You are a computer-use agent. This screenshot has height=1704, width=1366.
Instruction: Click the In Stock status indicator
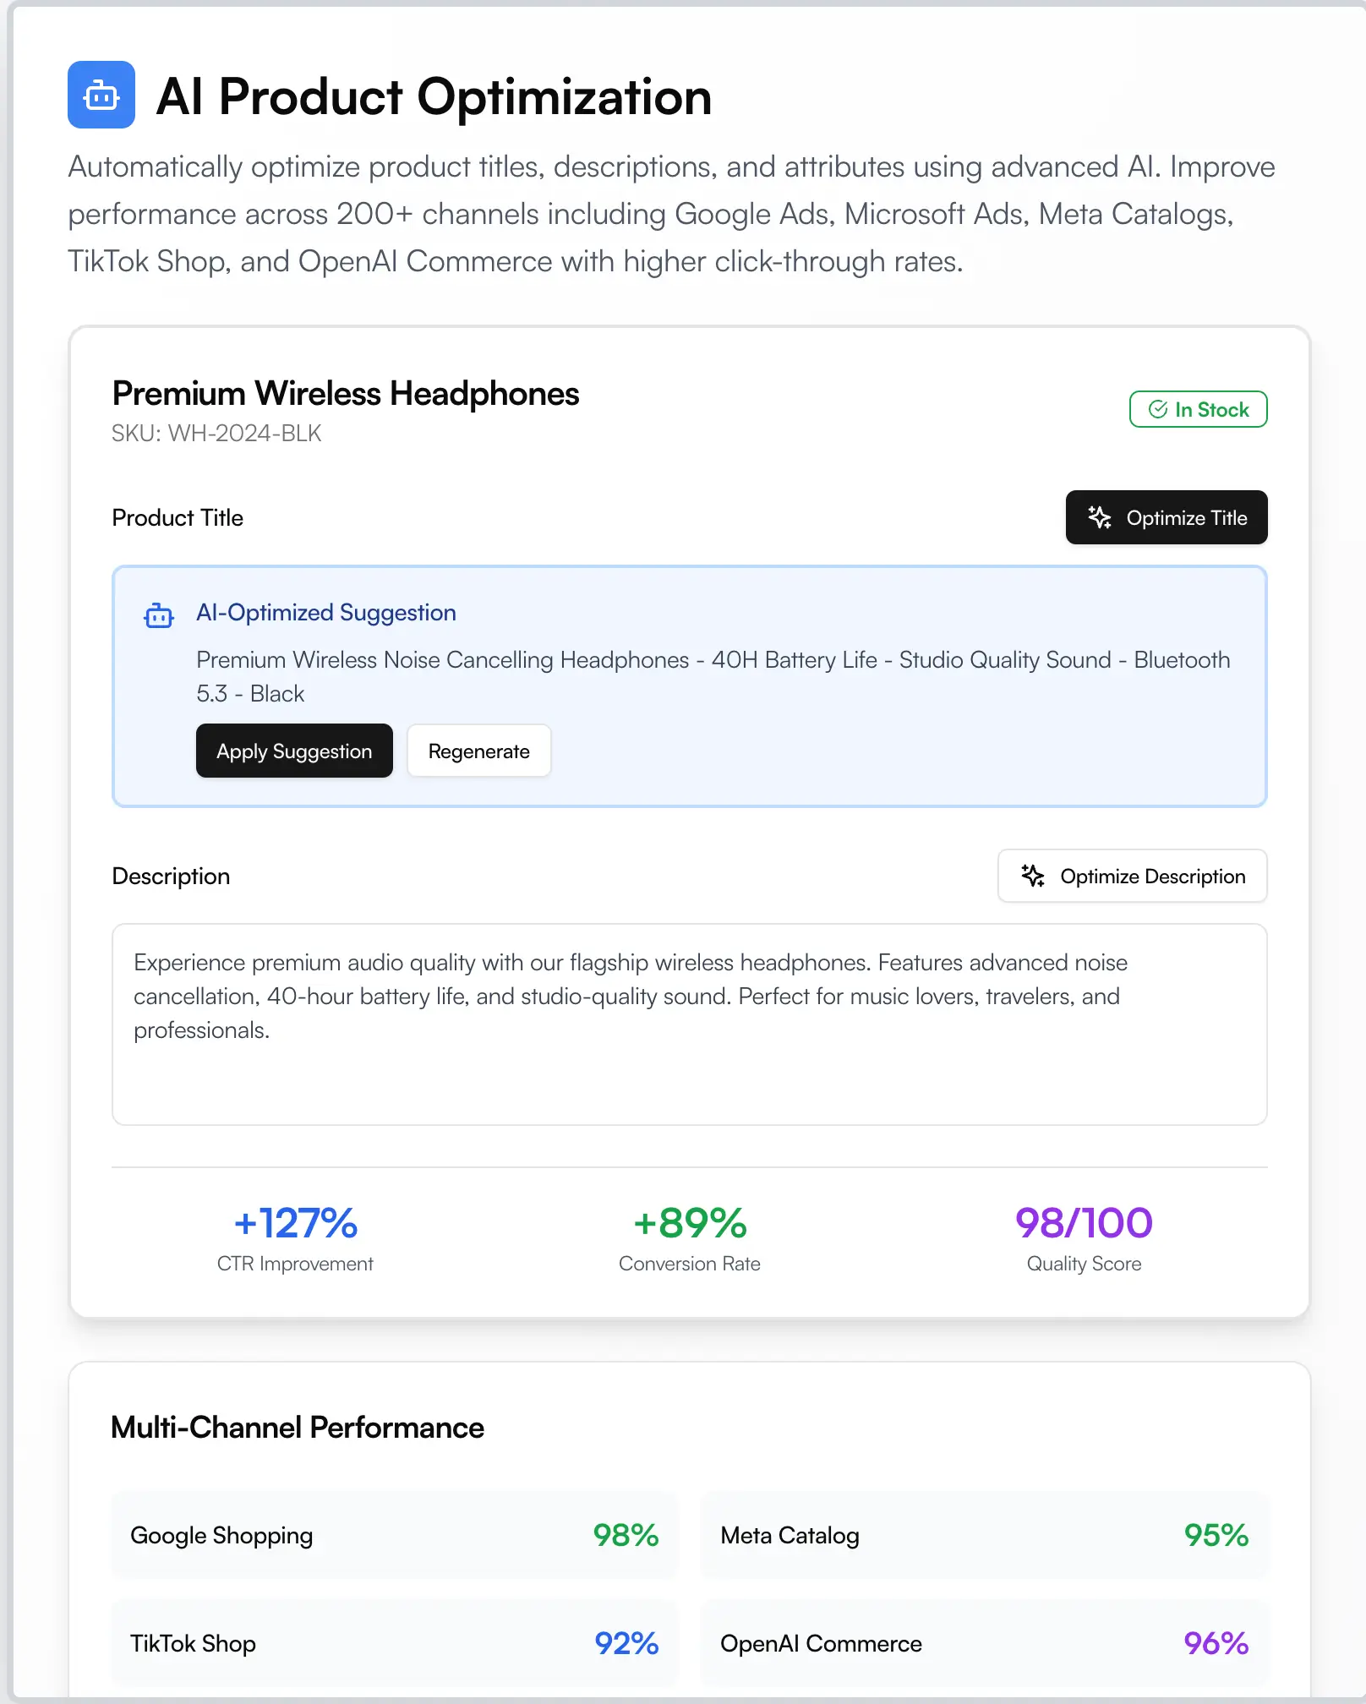(x=1198, y=409)
